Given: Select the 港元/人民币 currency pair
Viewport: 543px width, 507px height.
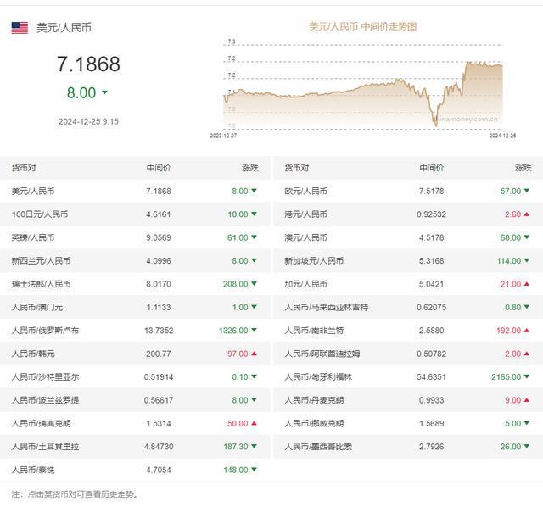Looking at the screenshot, I should click(x=305, y=214).
